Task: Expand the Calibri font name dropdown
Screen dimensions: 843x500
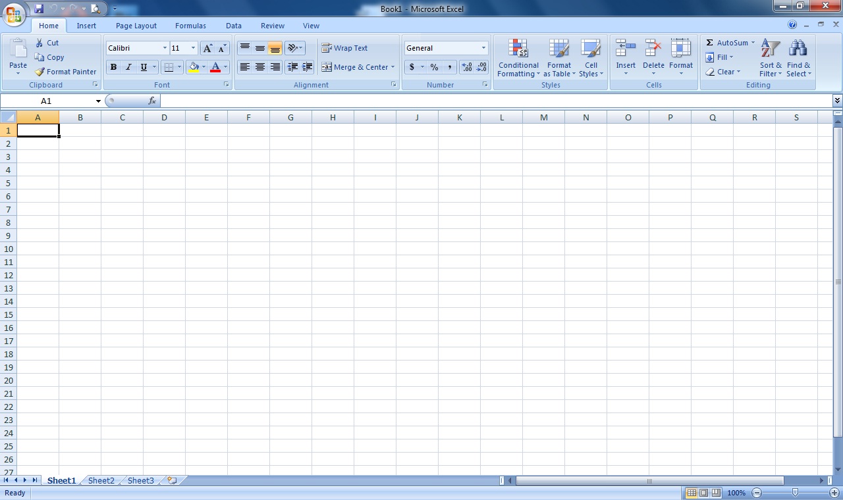Action: [165, 48]
